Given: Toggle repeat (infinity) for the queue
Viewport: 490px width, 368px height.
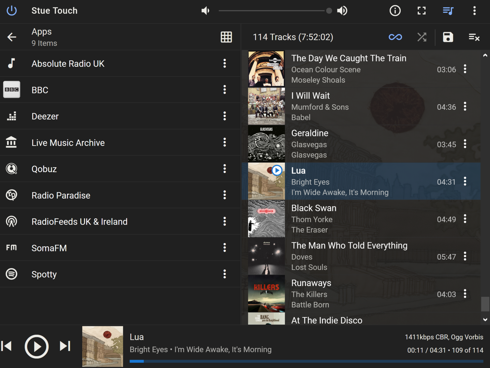Looking at the screenshot, I should (x=395, y=37).
